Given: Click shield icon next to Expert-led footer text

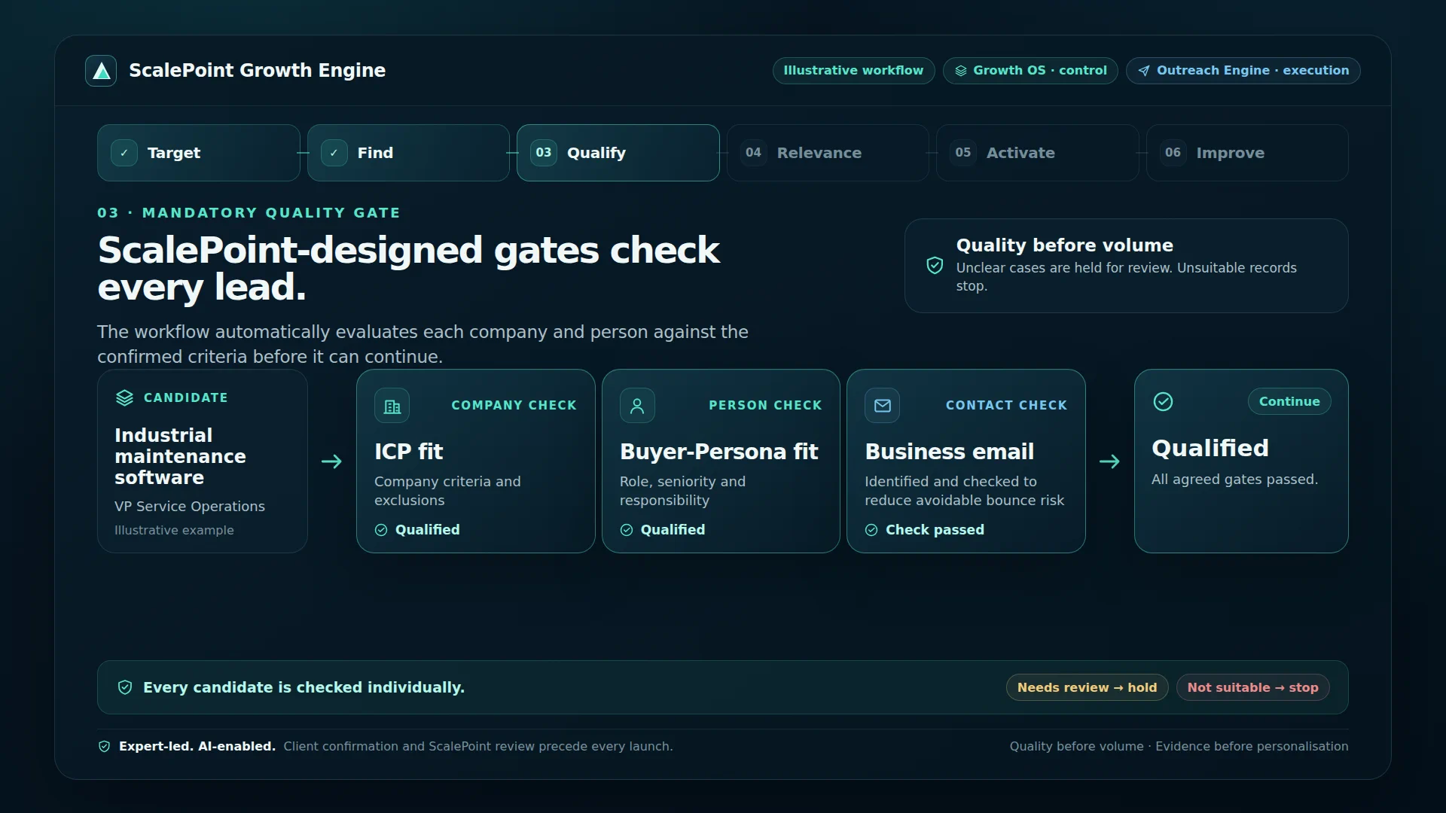Looking at the screenshot, I should [105, 747].
